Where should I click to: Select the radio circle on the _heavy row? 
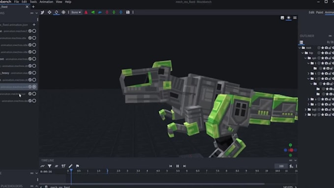click(34, 73)
